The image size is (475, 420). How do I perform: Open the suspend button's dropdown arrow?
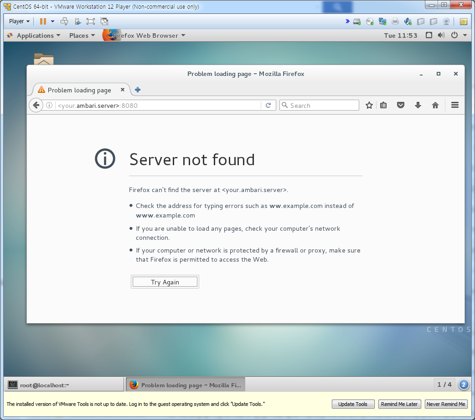[52, 21]
